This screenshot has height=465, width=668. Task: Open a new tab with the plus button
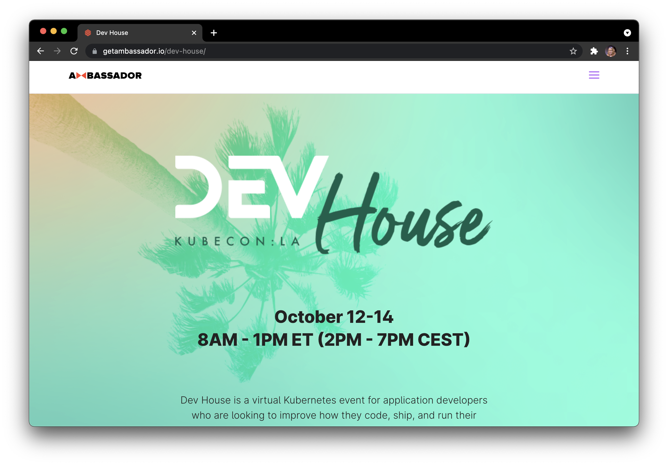click(x=214, y=33)
